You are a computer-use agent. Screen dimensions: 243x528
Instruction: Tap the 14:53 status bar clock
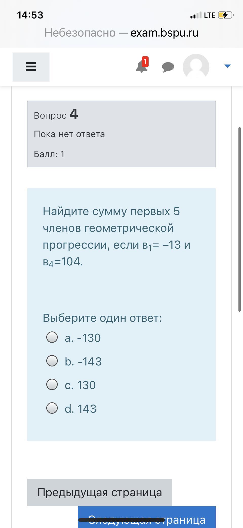(x=30, y=15)
